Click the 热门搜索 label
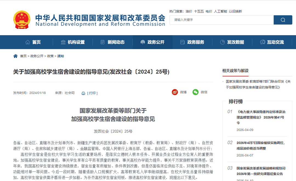 176,11
